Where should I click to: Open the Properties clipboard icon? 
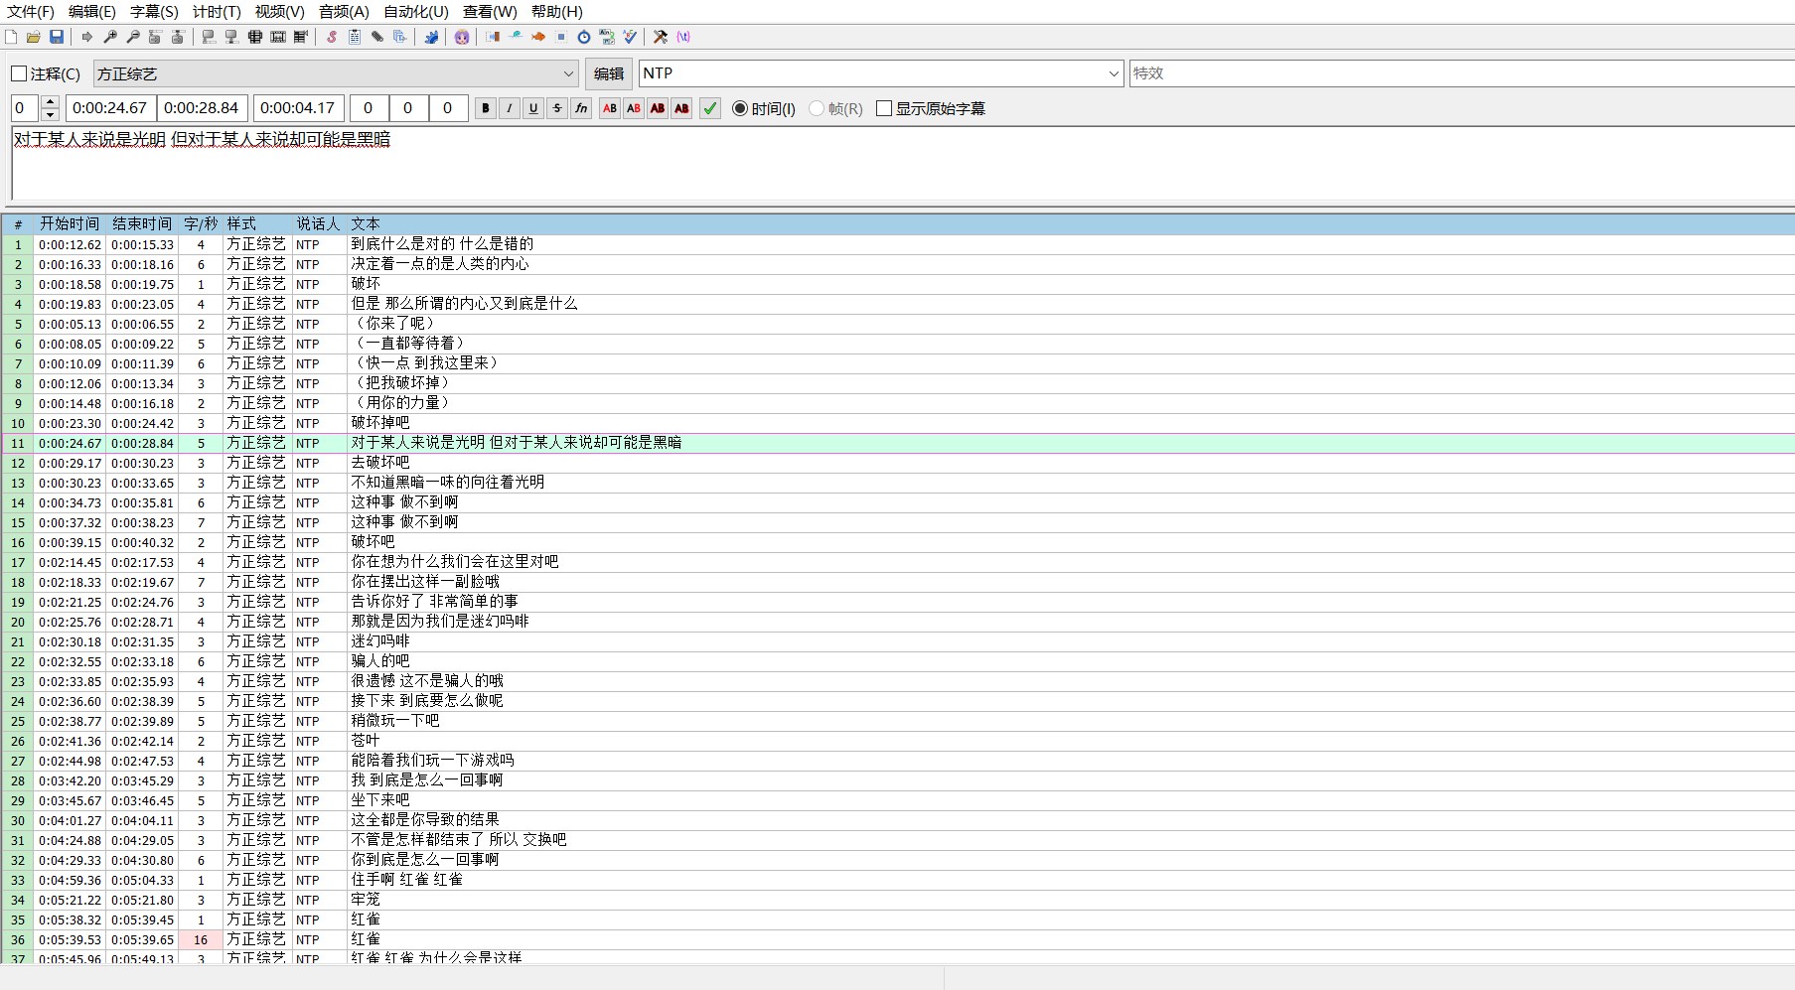click(x=354, y=37)
